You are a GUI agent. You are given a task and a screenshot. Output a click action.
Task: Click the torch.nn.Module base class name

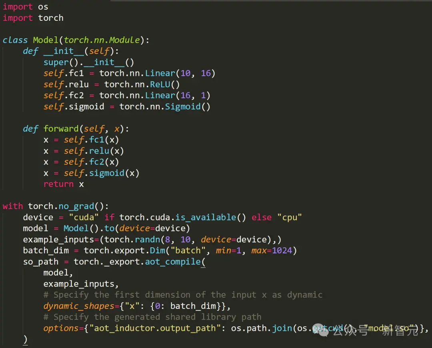click(x=102, y=40)
